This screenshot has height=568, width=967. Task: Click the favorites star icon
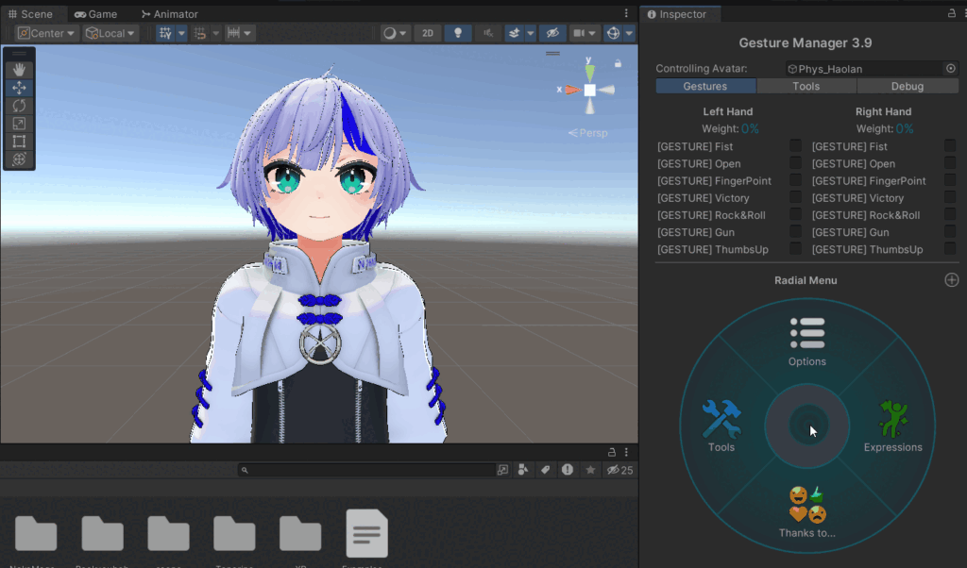coord(590,470)
